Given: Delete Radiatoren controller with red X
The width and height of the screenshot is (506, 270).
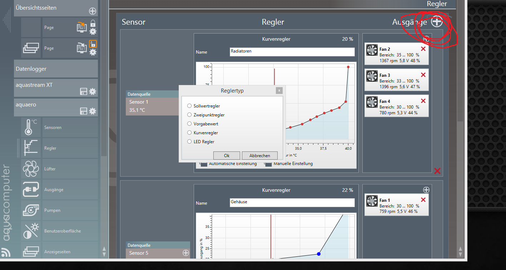Looking at the screenshot, I should click(x=437, y=171).
